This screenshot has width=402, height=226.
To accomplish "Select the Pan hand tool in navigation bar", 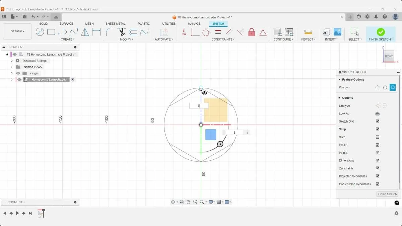I will tap(189, 202).
